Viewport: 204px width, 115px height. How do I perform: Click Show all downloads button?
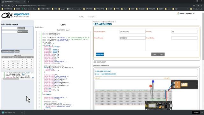pos(196,112)
